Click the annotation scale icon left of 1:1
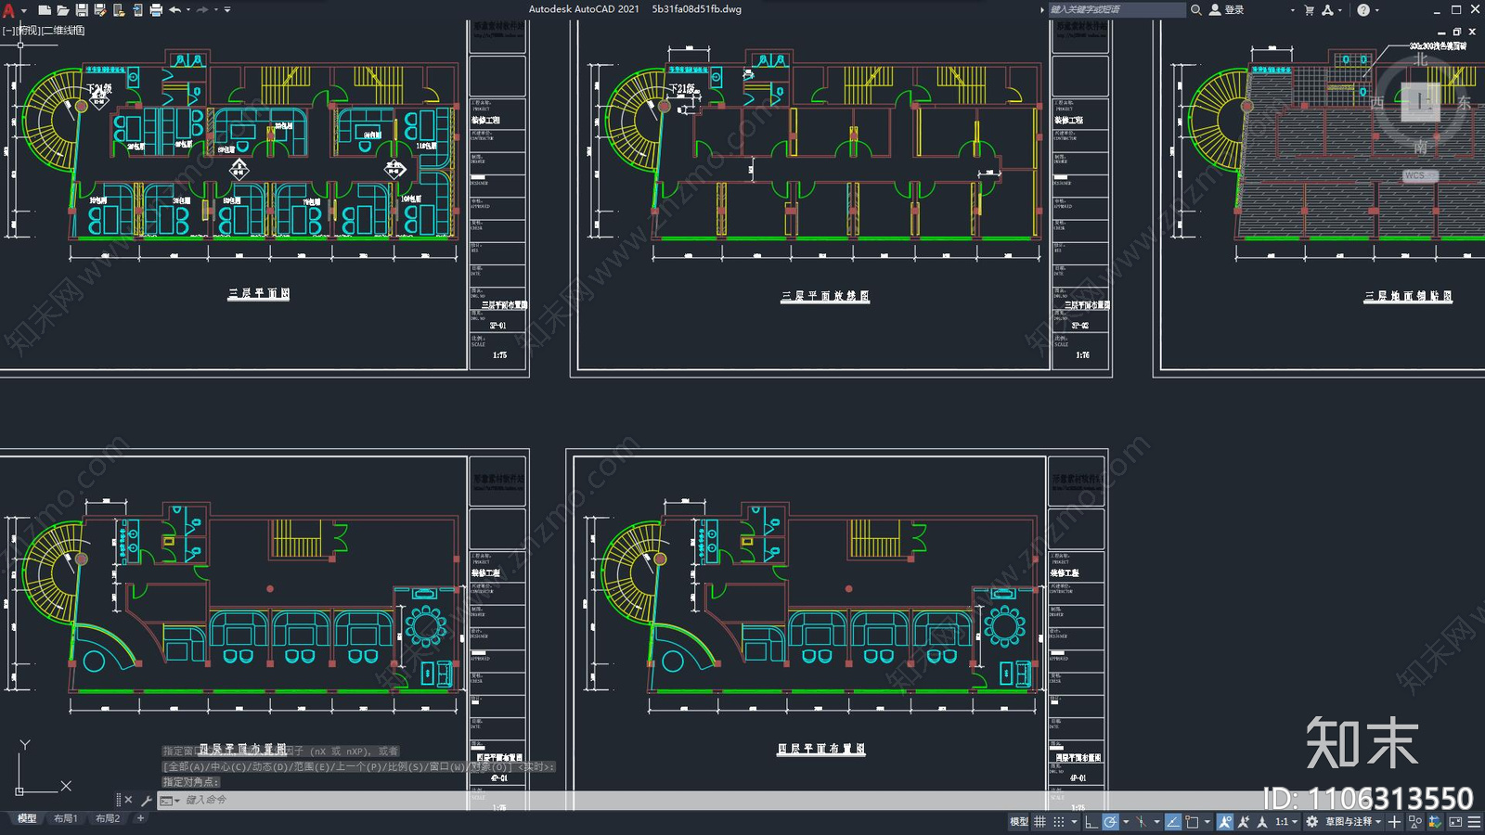Screen dimensions: 1485x835 [x=1261, y=822]
